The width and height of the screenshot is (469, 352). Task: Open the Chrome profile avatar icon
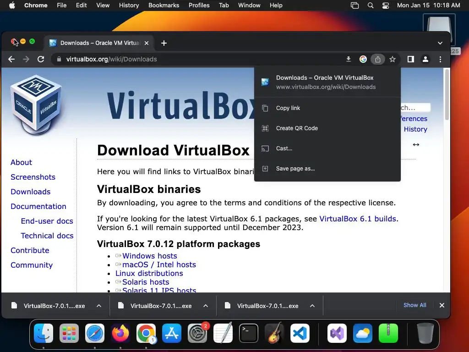click(425, 59)
